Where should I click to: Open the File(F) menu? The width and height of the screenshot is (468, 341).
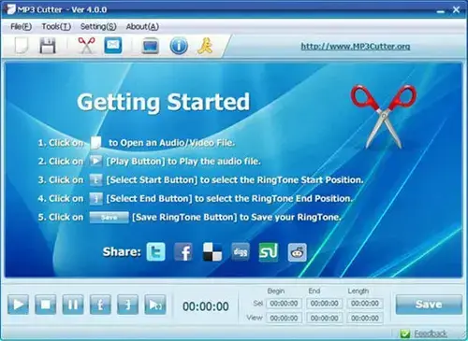pos(22,27)
